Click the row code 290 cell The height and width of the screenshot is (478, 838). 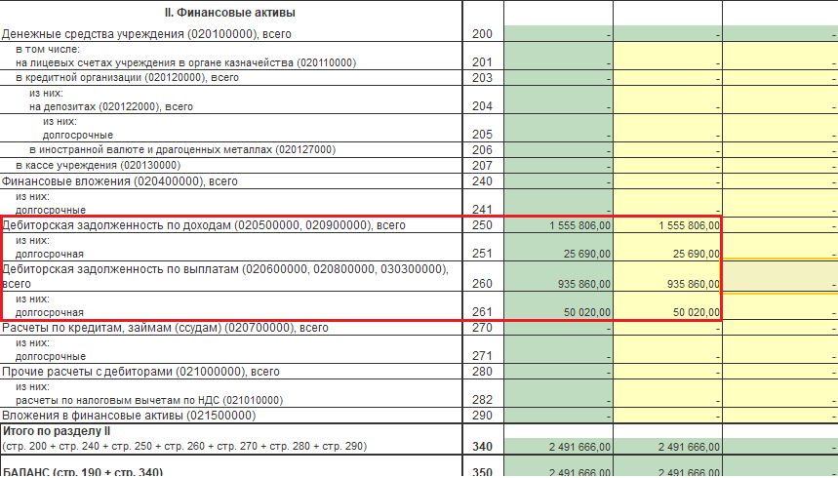pyautogui.click(x=483, y=416)
